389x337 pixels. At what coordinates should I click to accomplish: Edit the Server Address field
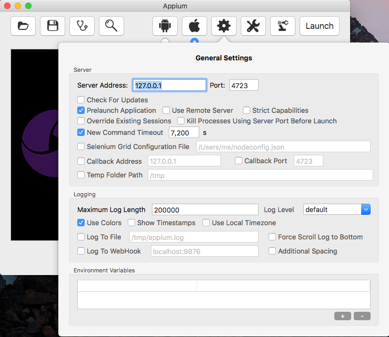(x=169, y=86)
